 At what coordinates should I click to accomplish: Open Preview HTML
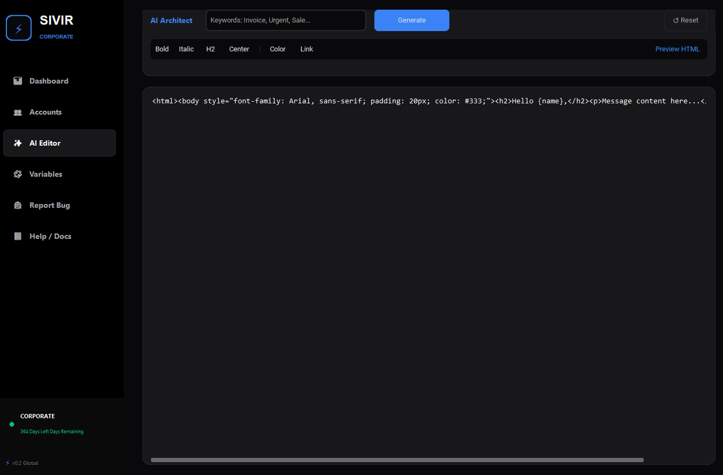677,49
